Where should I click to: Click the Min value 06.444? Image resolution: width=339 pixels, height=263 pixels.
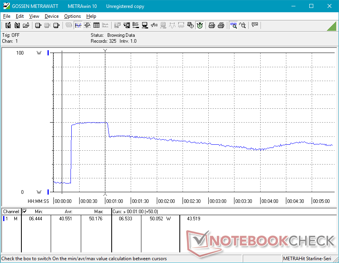point(36,219)
